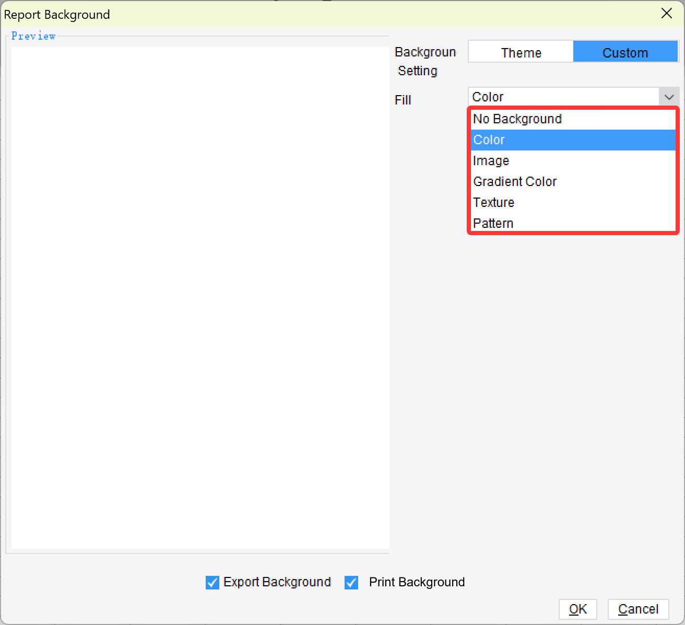
Task: Switch to the Theme tab
Action: (x=521, y=52)
